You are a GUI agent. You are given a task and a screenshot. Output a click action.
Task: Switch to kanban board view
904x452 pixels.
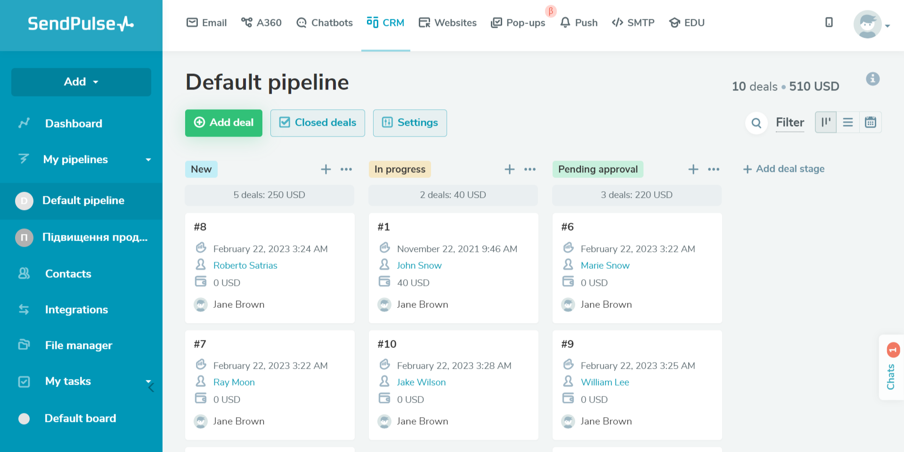[x=826, y=122]
